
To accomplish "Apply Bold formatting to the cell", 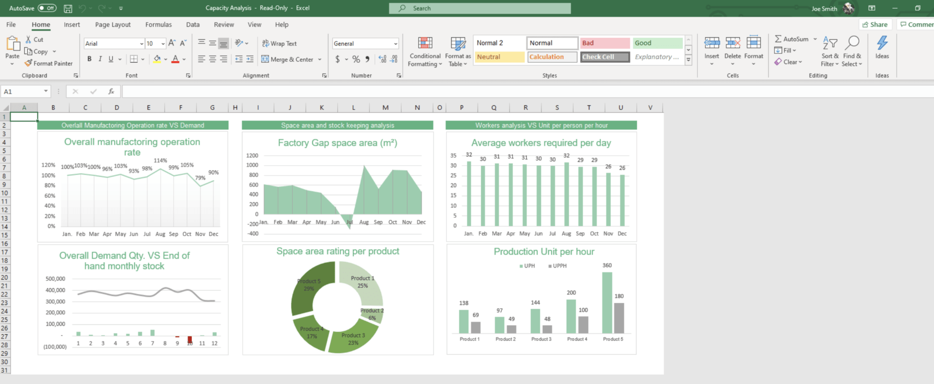I will pos(90,59).
